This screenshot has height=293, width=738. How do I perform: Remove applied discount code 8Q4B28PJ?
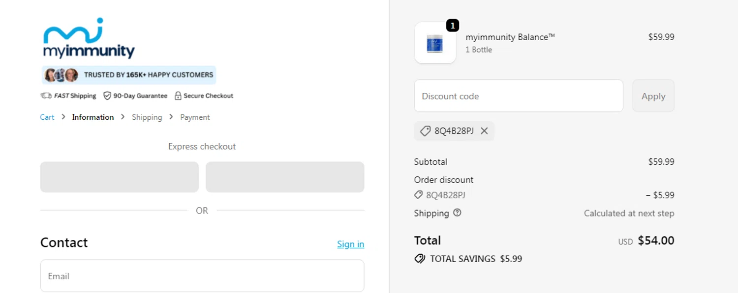point(484,131)
